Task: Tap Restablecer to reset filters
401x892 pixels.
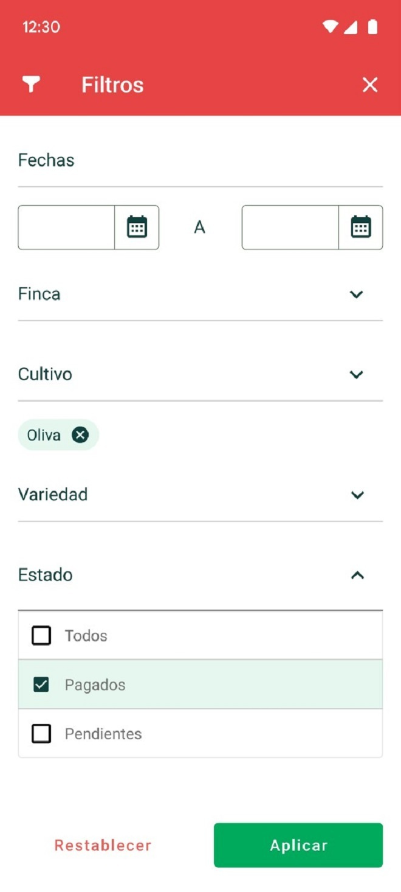Action: click(x=103, y=845)
